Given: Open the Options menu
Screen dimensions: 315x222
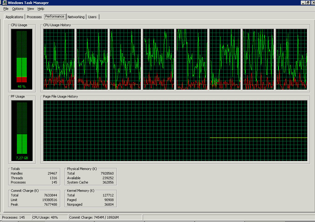Looking at the screenshot, I should (x=18, y=9).
